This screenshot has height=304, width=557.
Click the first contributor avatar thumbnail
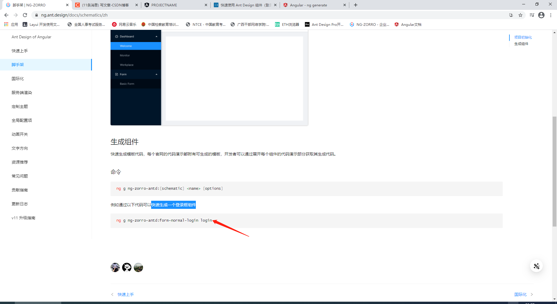click(x=115, y=267)
